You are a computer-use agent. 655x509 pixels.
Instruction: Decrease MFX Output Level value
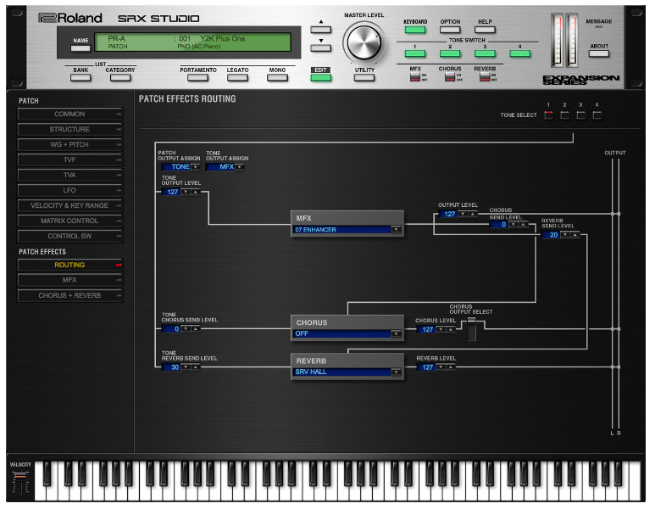point(463,214)
